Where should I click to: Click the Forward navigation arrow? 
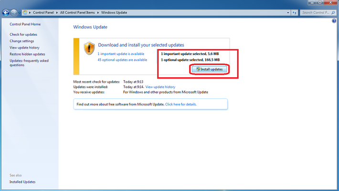coord(14,12)
